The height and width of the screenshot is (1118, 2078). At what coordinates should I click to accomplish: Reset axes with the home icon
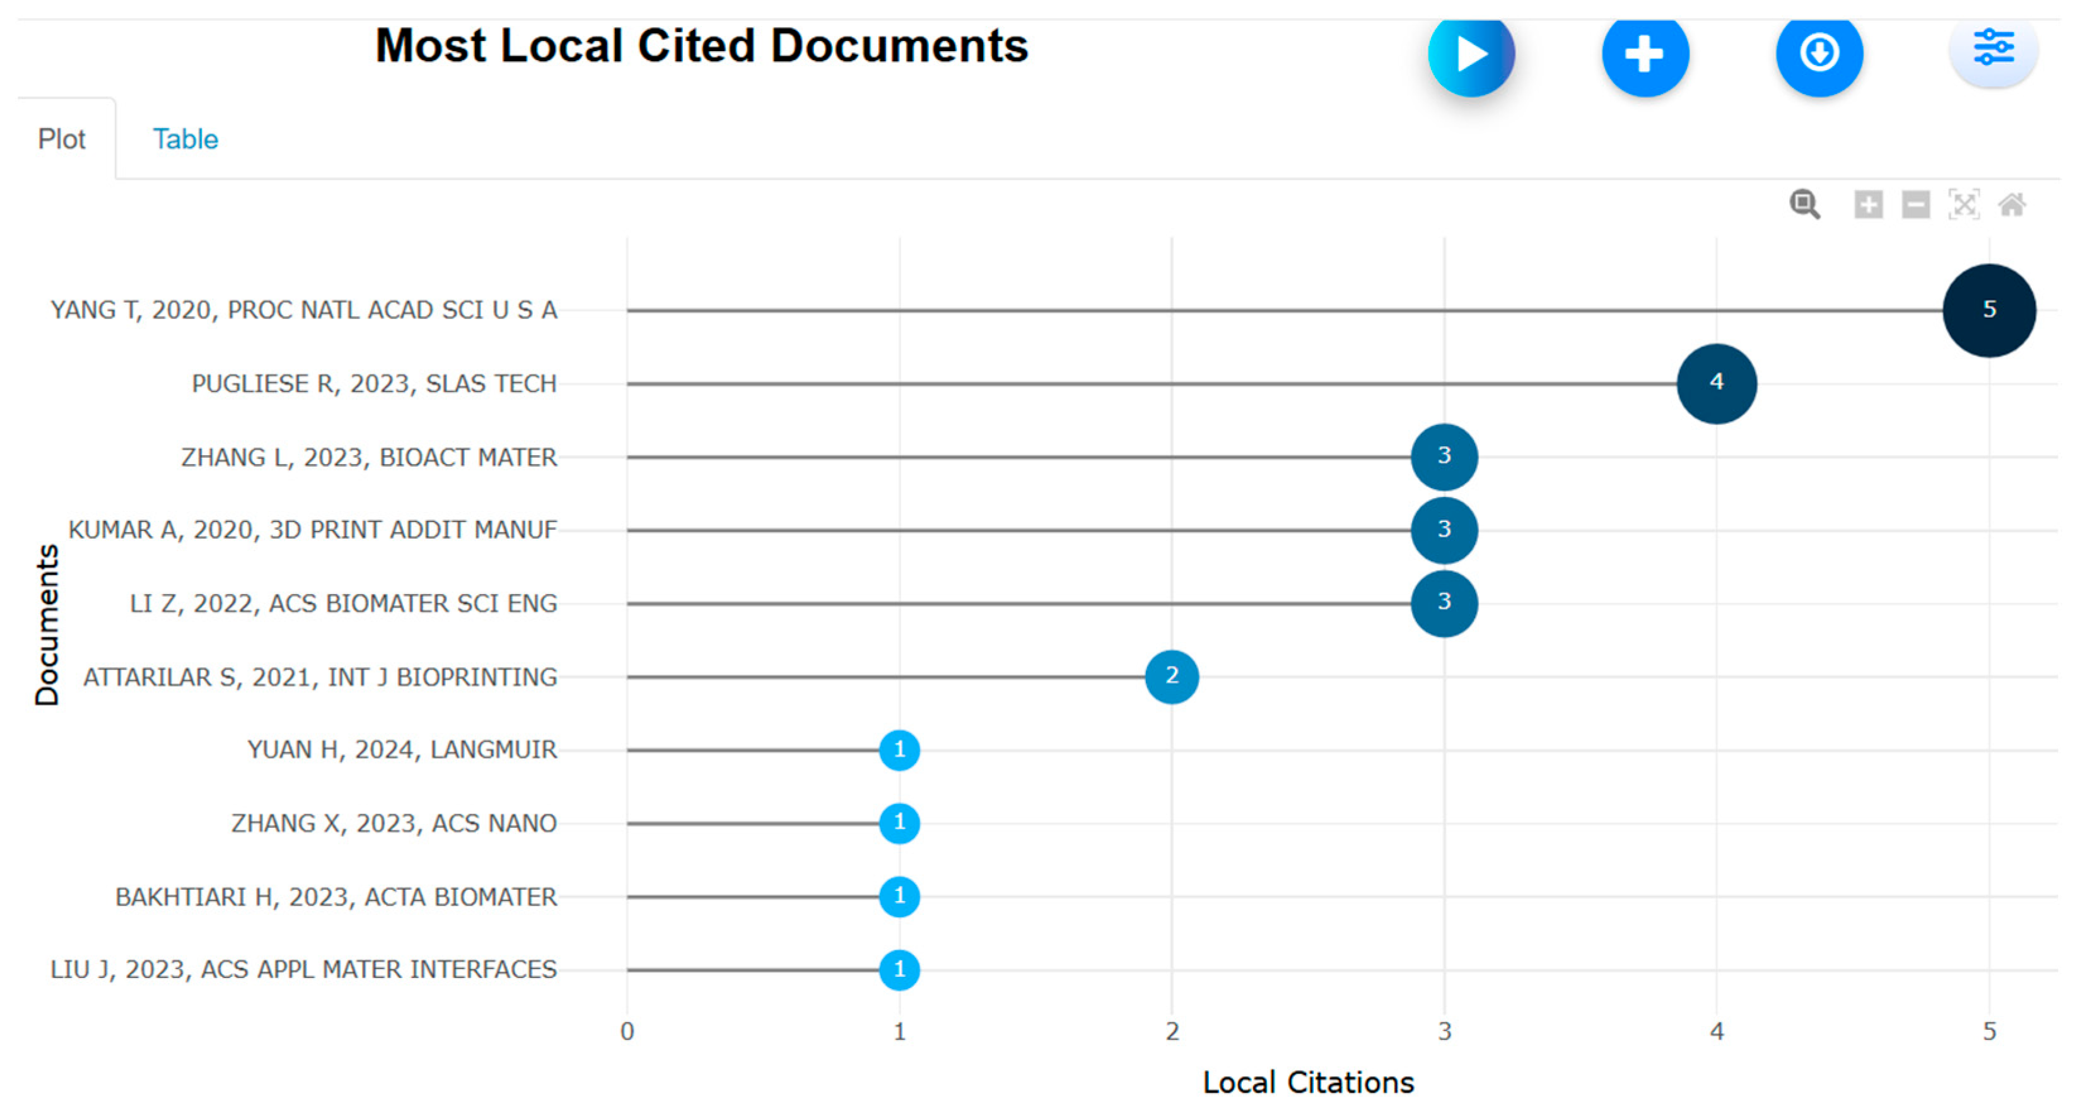2012,204
